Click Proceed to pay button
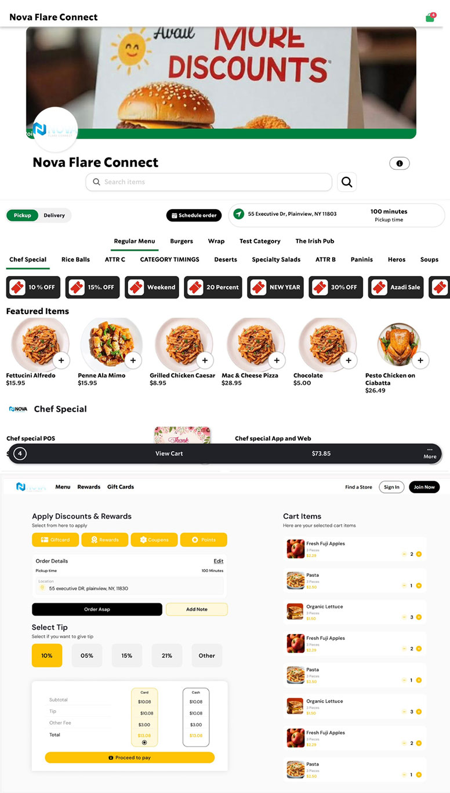This screenshot has height=793, width=450. click(x=130, y=757)
